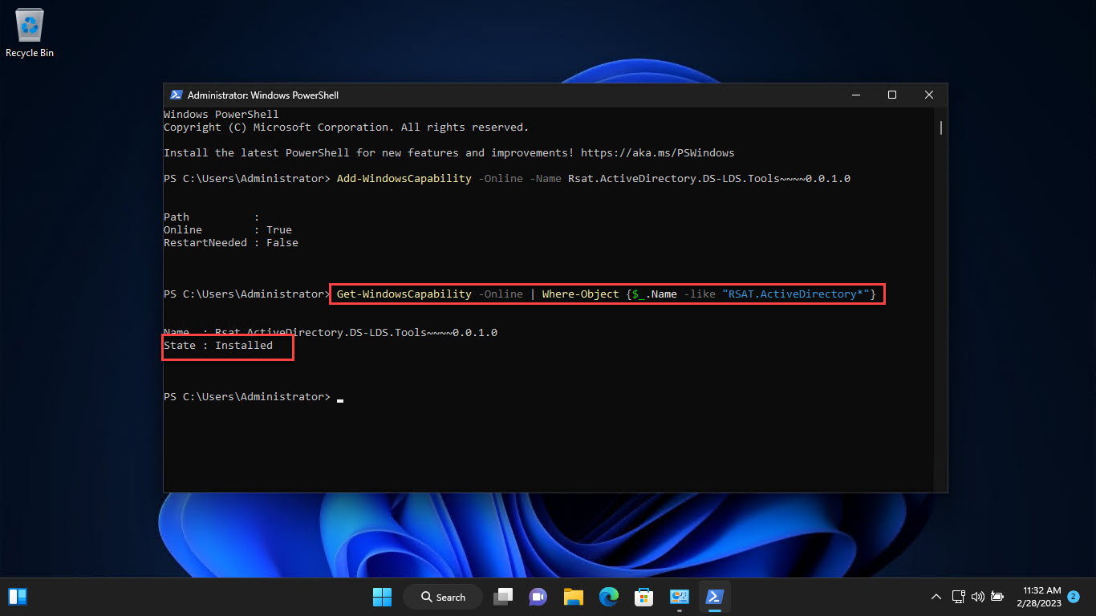Toggle the battery status panel

click(997, 597)
